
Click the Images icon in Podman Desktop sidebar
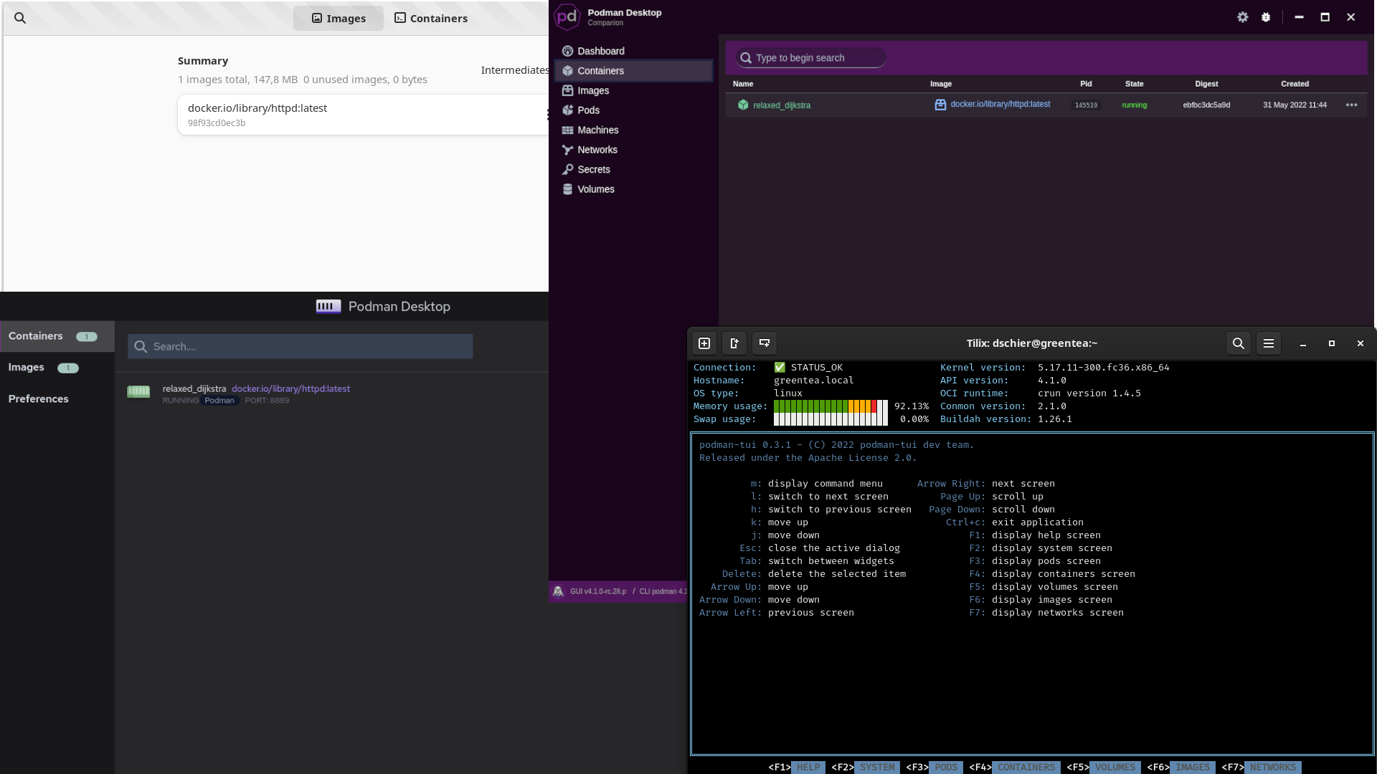(567, 90)
